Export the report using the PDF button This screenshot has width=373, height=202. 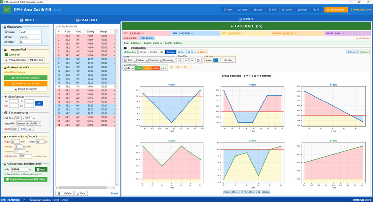272,9
